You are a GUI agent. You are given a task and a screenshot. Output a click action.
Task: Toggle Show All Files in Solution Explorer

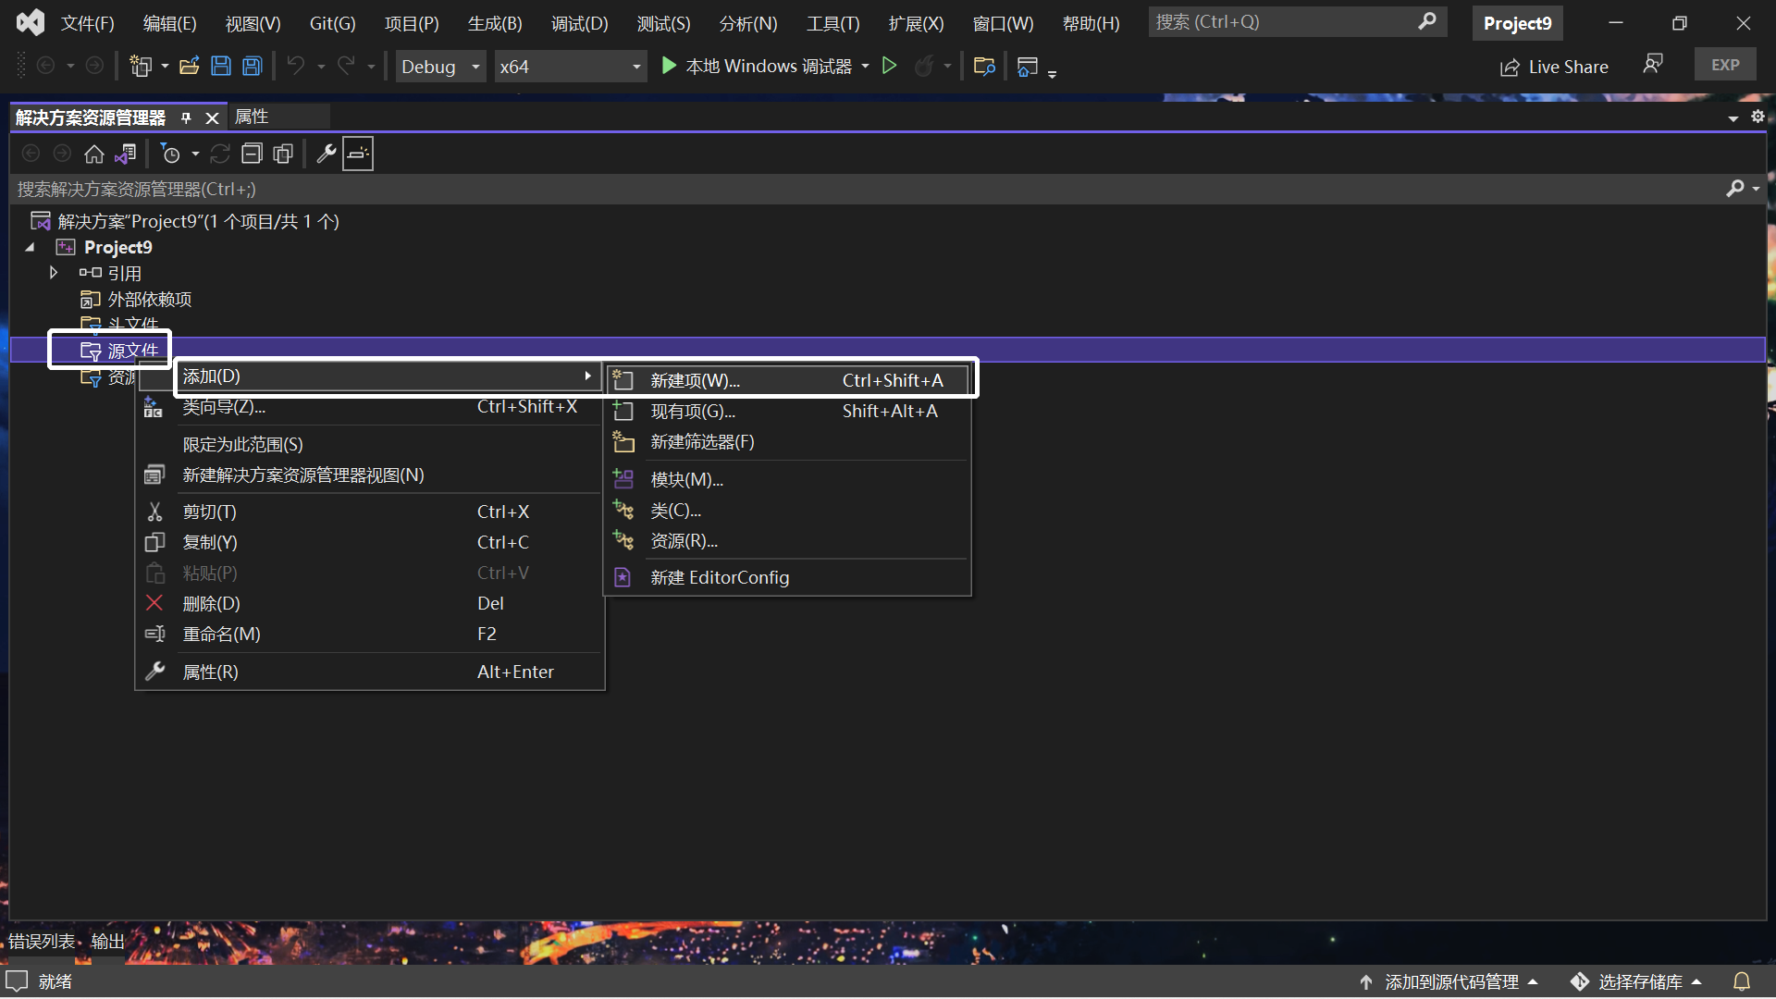click(x=282, y=154)
